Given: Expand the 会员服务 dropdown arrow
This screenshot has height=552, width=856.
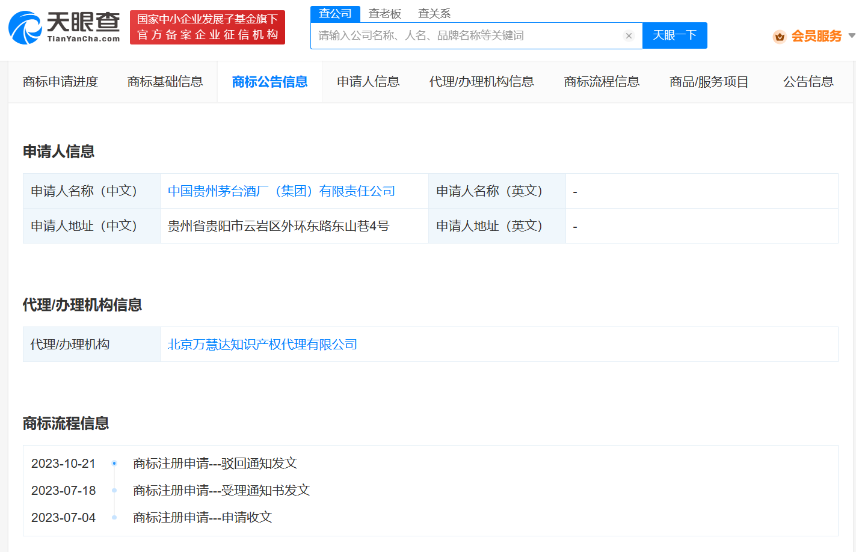Looking at the screenshot, I should (x=851, y=36).
